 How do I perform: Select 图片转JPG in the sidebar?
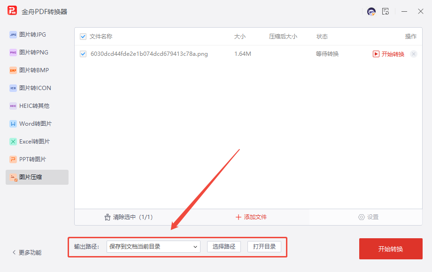tap(37, 35)
